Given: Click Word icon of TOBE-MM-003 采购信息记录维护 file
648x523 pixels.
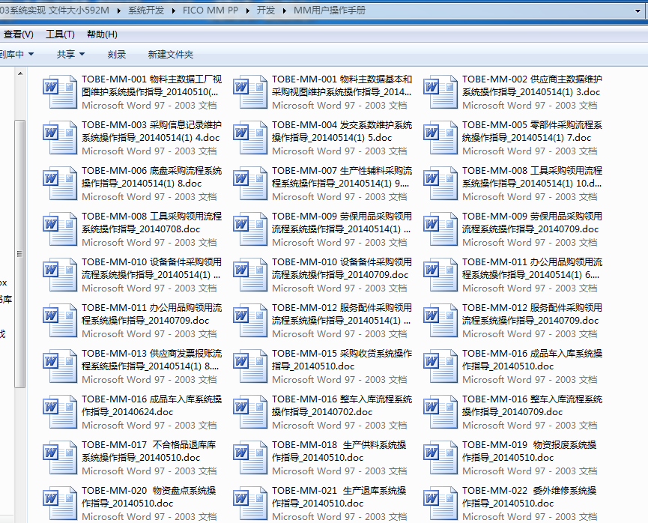Looking at the screenshot, I should tap(60, 137).
